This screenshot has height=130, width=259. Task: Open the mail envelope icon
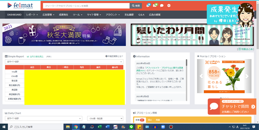click(x=155, y=6)
